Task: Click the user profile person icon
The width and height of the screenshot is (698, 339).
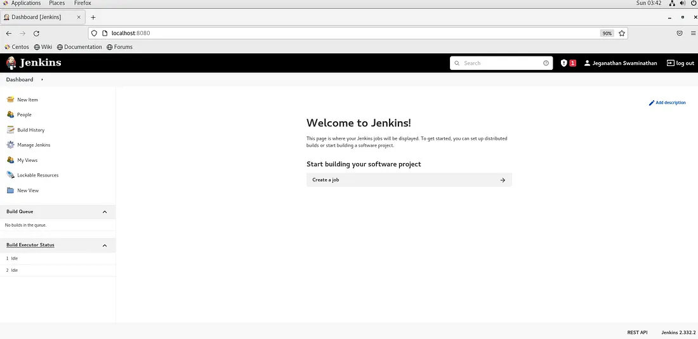Action: 587,63
